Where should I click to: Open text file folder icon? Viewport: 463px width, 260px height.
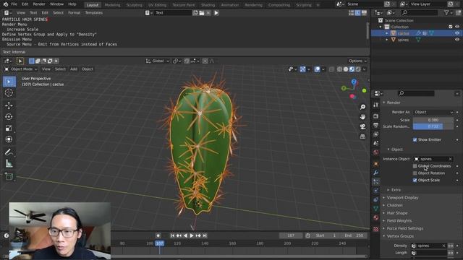coord(202,13)
